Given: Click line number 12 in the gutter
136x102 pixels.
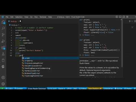Looking at the screenshot, I should click(11, 56).
